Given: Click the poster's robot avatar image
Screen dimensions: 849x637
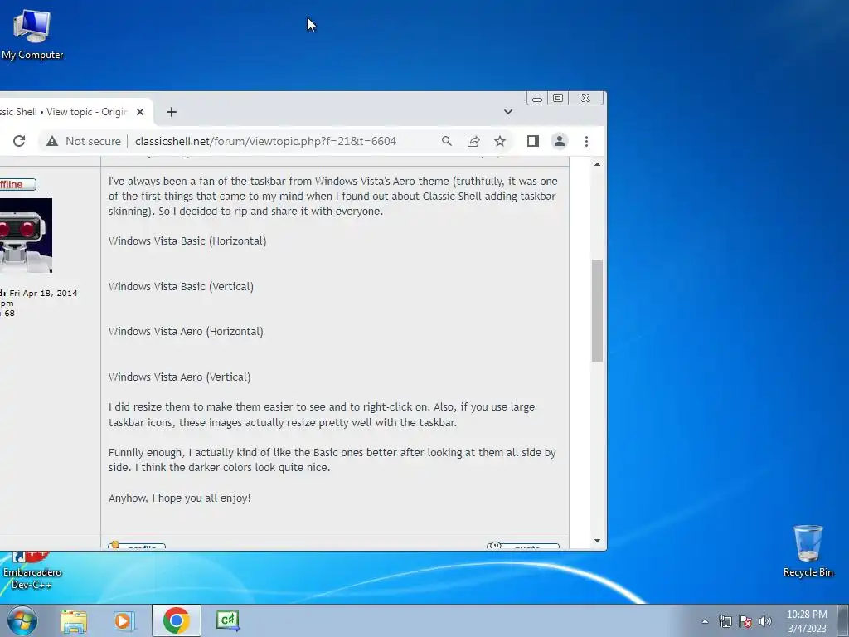Looking at the screenshot, I should [x=26, y=236].
